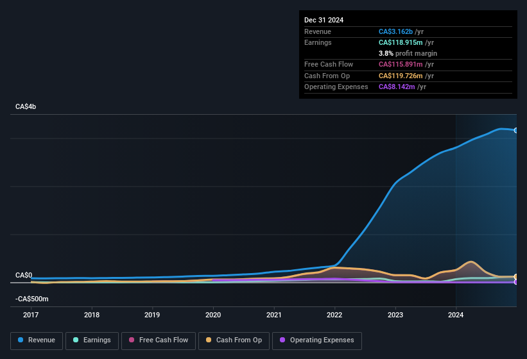Click the 2021 x-axis label

[274, 315]
